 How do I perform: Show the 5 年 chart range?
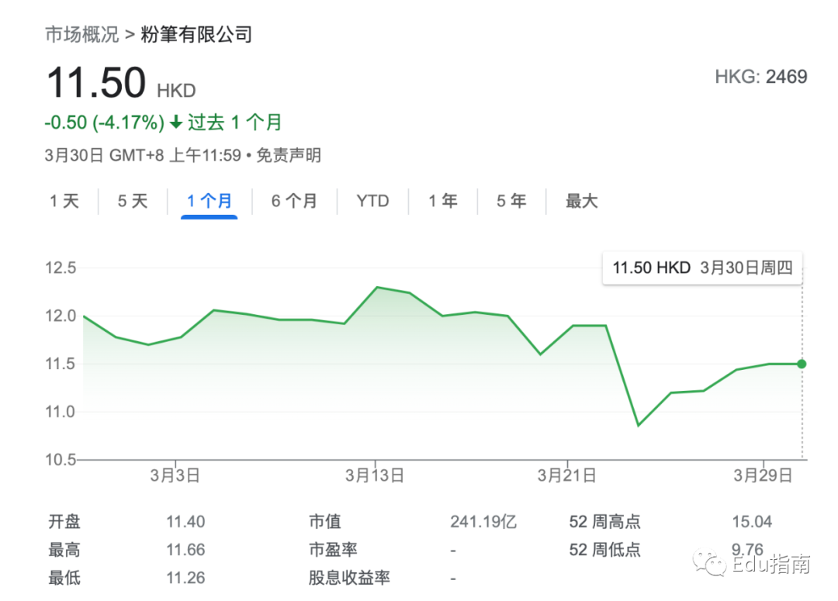point(511,201)
